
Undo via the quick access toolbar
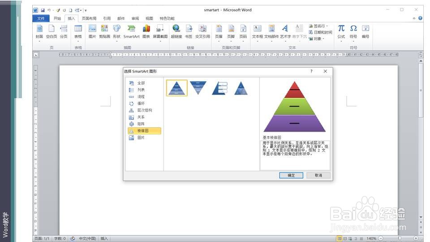[49, 10]
